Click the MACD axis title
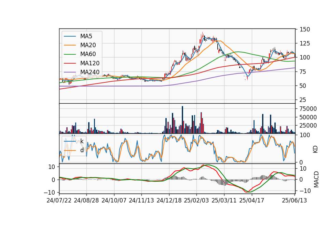The image size is (328, 236). [x=316, y=180]
